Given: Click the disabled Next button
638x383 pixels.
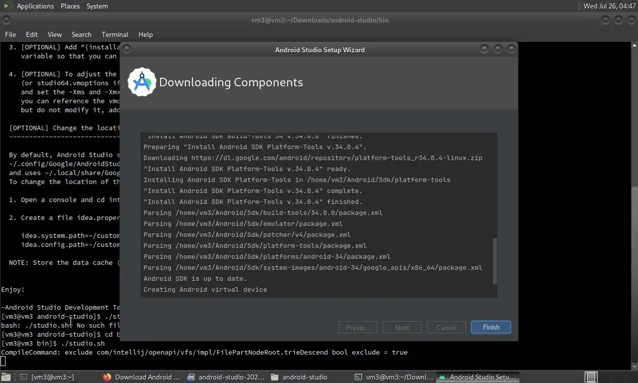Looking at the screenshot, I should tap(402, 328).
